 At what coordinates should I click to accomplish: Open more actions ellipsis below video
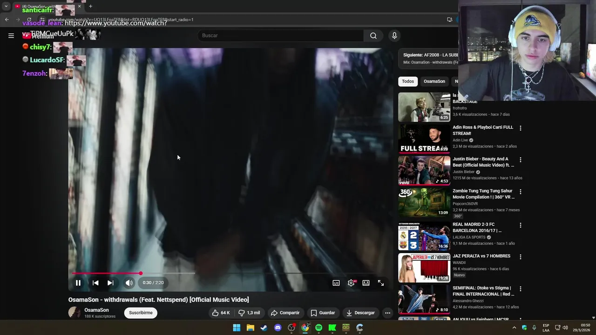pos(387,313)
